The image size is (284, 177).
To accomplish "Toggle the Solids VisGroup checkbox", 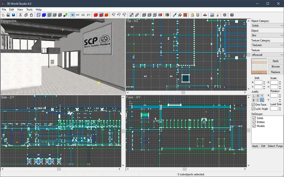I will pyautogui.click(x=254, y=118).
